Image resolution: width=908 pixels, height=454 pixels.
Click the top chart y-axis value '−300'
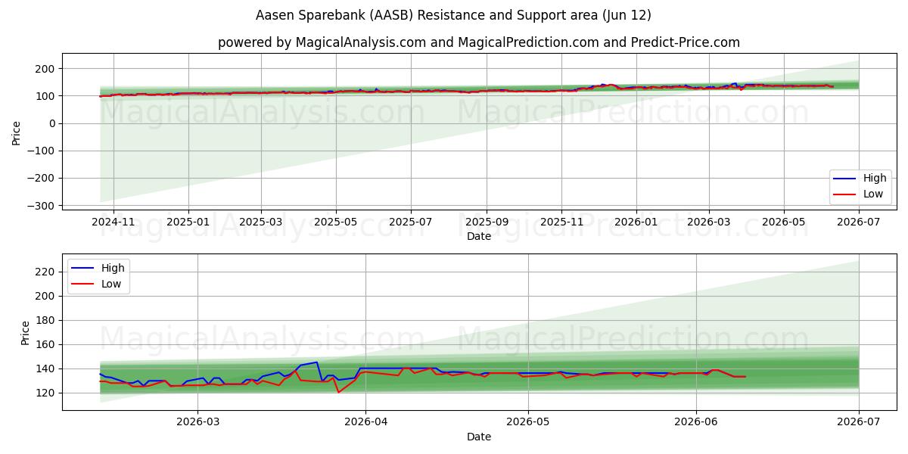click(x=42, y=206)
